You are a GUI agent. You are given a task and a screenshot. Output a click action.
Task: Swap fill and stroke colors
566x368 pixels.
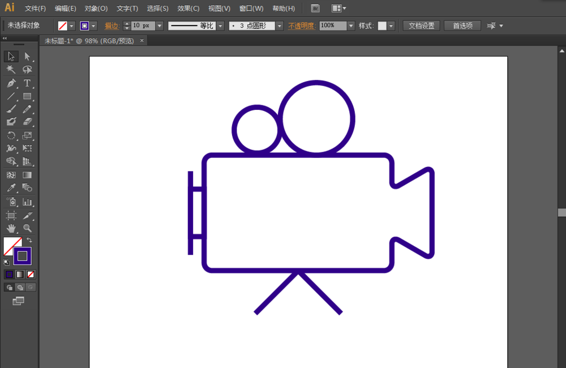pos(29,240)
